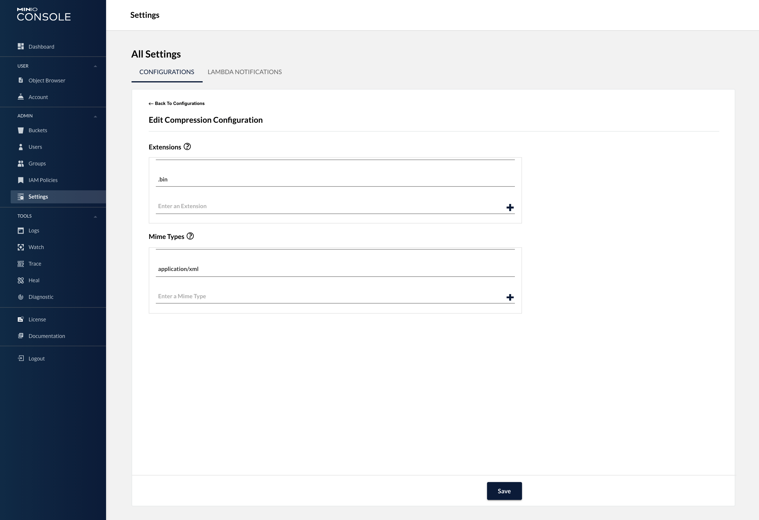Collapse the USER sidebar section
The height and width of the screenshot is (520, 759).
tap(95, 66)
